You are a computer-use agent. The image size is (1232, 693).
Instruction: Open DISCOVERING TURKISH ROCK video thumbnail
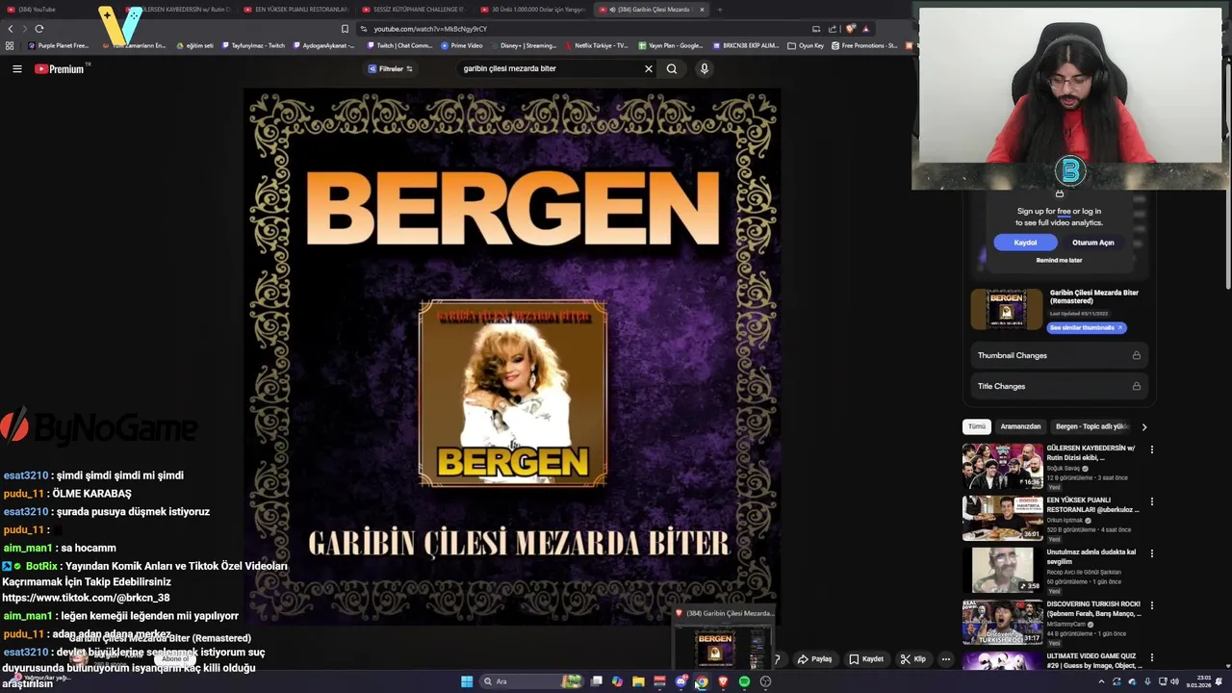tap(1002, 622)
